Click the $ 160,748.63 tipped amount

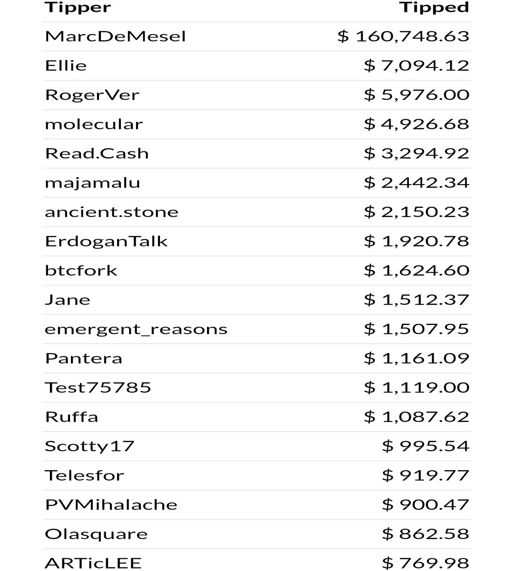tap(404, 37)
